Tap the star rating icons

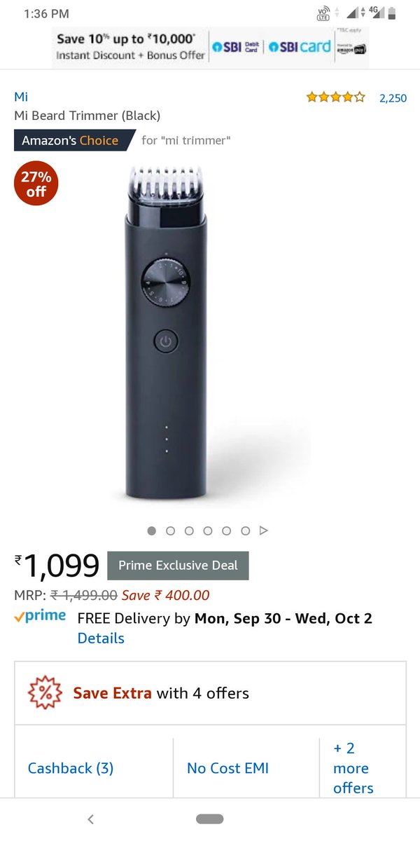coord(335,97)
